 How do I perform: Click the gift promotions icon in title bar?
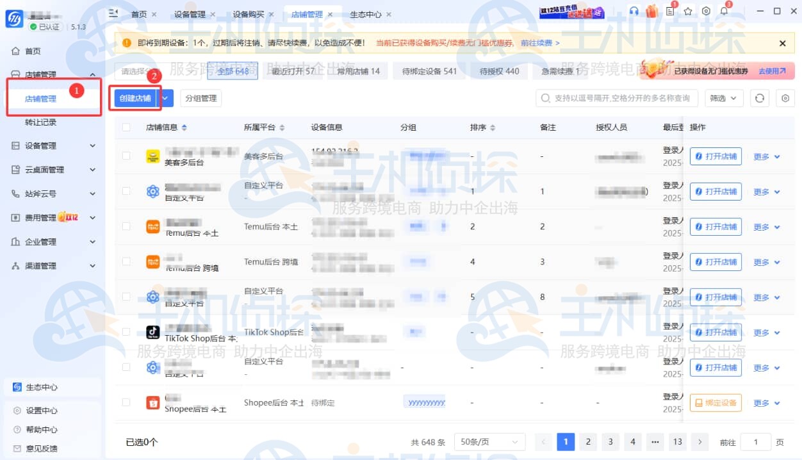coord(651,11)
